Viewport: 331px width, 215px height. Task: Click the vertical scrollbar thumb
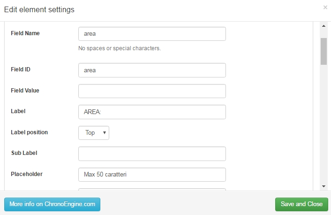(323, 51)
